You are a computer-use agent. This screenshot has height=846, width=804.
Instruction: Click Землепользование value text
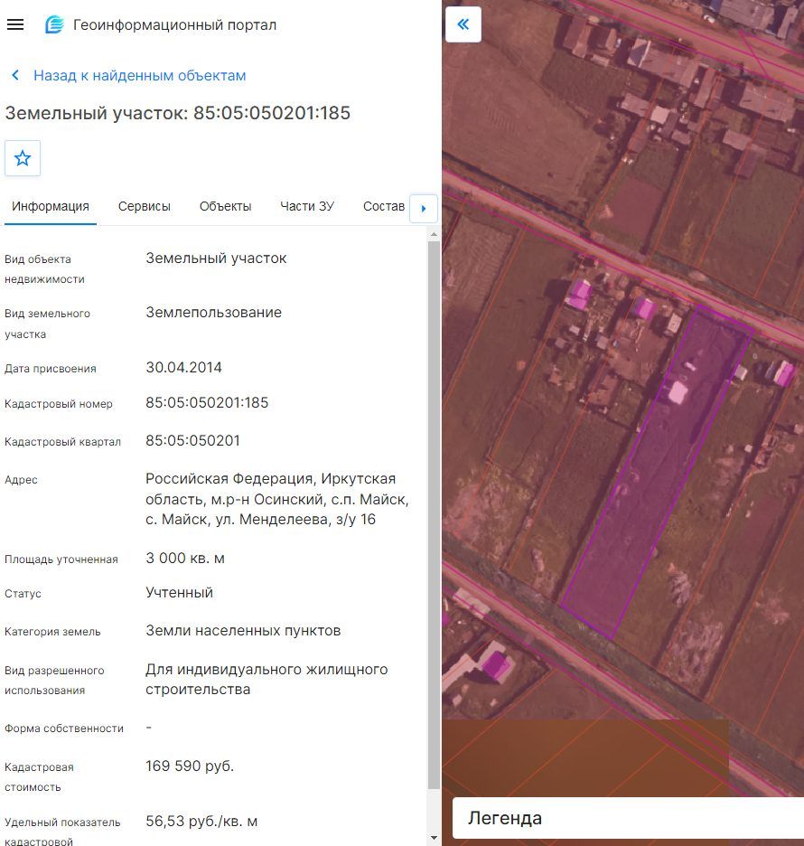click(213, 313)
